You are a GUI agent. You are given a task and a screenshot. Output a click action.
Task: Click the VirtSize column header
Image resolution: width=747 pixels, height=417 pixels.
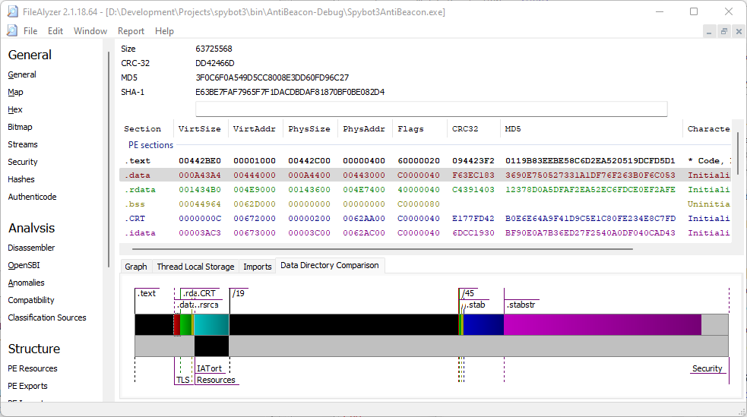tap(200, 129)
